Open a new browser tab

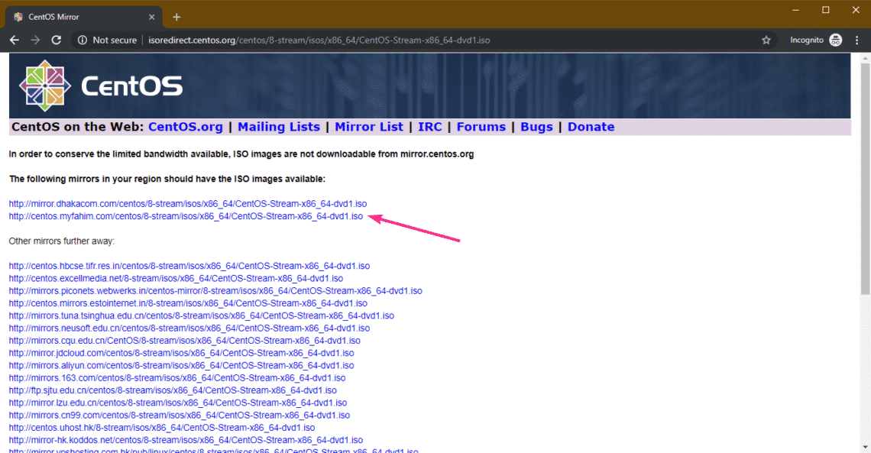(176, 16)
